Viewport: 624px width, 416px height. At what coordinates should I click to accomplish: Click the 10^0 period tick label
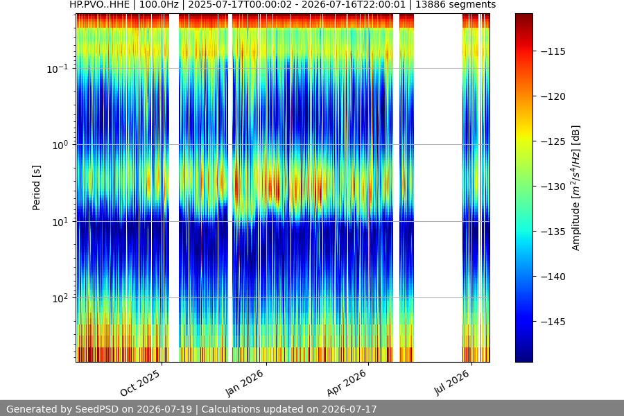[60, 145]
